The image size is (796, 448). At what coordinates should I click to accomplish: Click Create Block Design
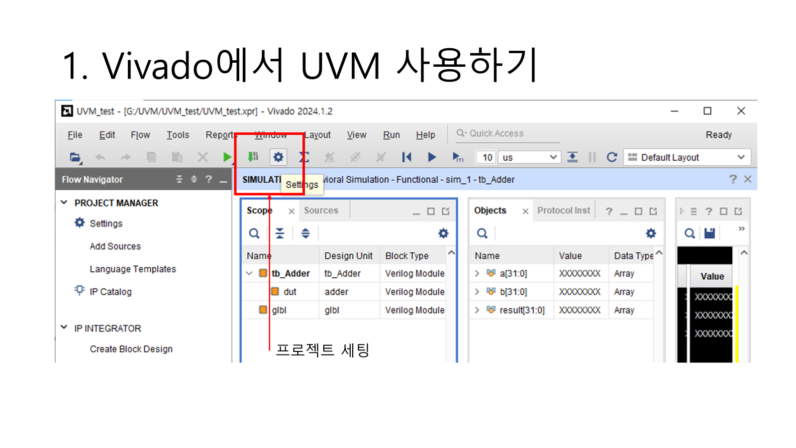pos(131,349)
